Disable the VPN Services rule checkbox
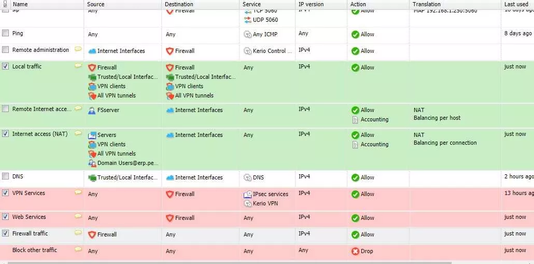The height and width of the screenshot is (264, 534). point(6,193)
